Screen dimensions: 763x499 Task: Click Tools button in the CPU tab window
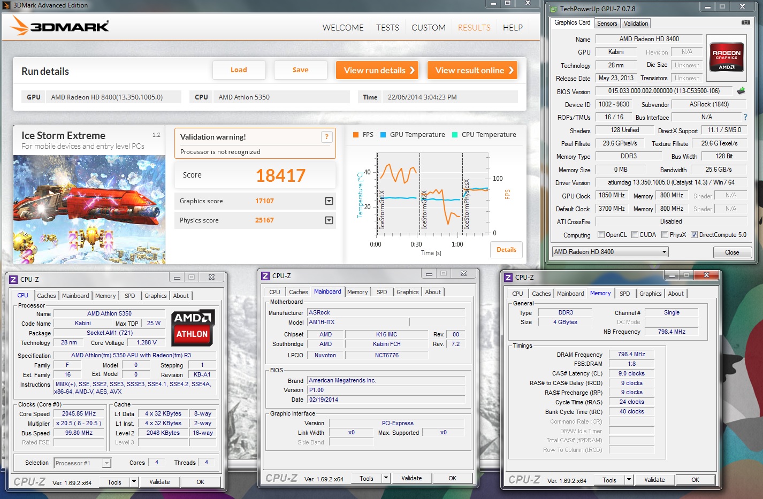click(115, 482)
